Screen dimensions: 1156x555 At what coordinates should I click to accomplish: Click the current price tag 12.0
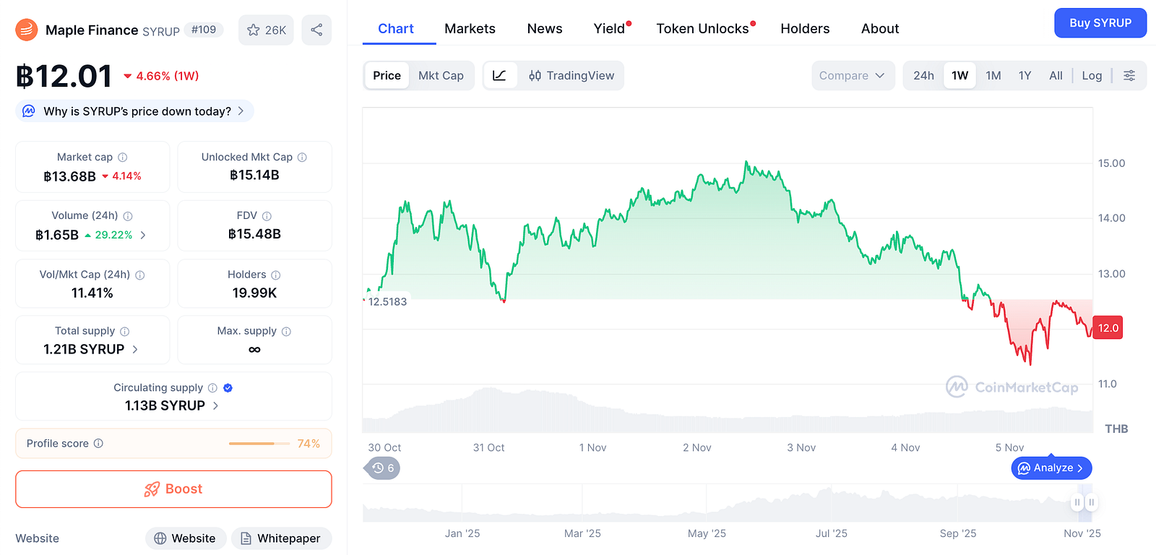click(x=1108, y=328)
